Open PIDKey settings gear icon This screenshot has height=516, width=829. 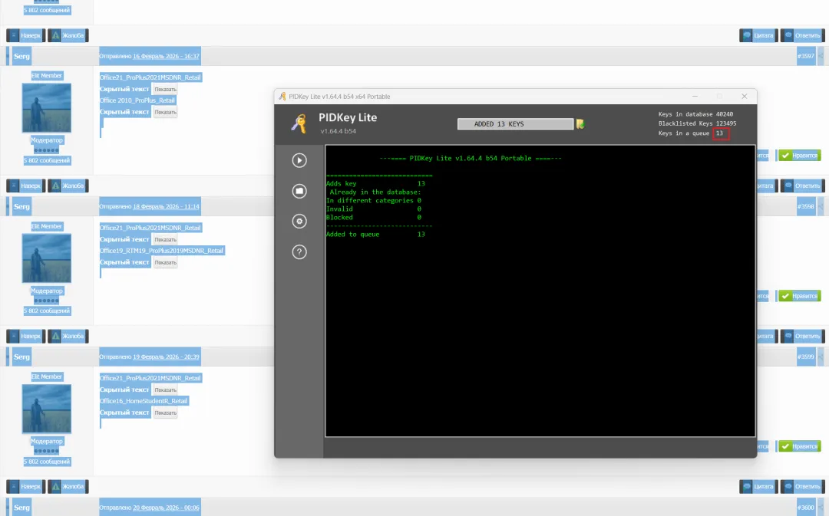299,222
